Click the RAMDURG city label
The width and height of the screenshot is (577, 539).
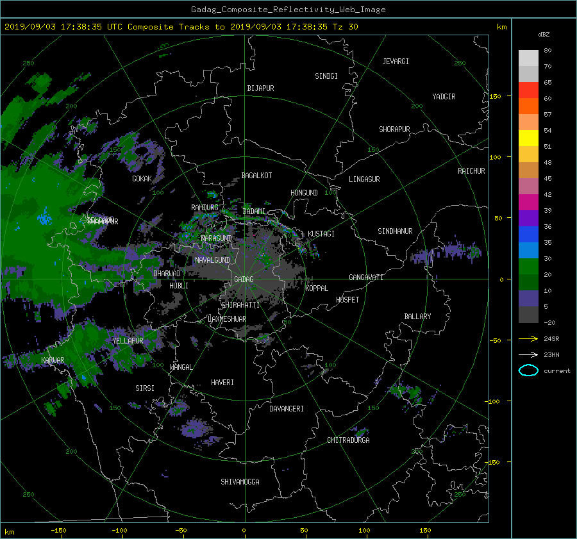[x=205, y=208]
